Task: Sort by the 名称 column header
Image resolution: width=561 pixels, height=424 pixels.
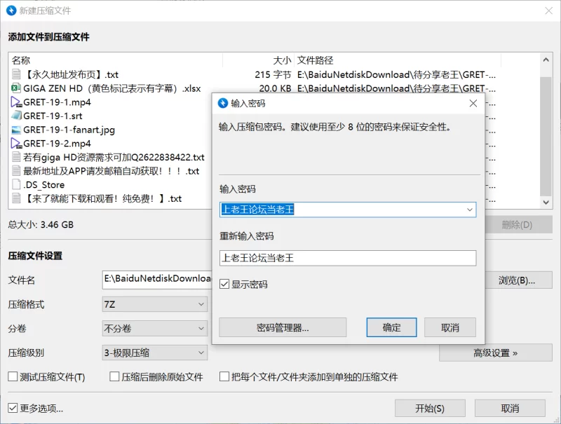Action: (116, 60)
